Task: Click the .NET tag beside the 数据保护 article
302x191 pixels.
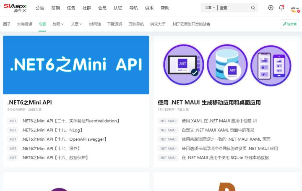Action: (x=13, y=158)
